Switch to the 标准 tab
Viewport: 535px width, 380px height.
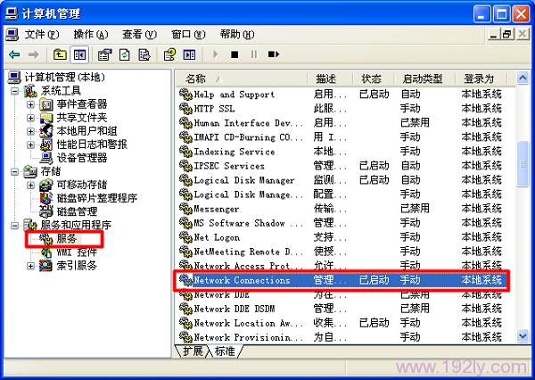click(x=226, y=351)
